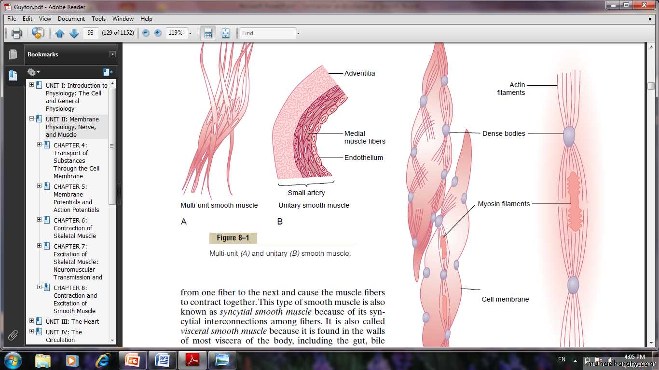Image resolution: width=659 pixels, height=370 pixels.
Task: Open the UNIT III: The Heart bookmark
Action: tap(72, 321)
